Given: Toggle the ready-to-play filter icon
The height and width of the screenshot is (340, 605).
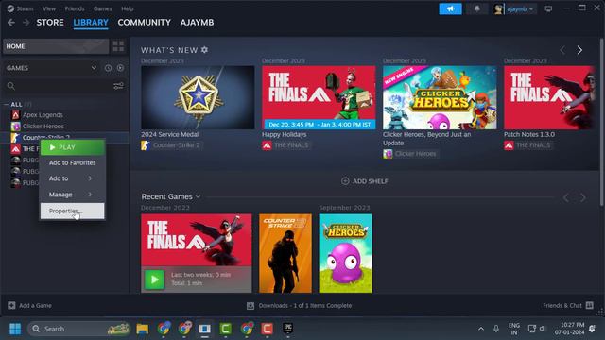Looking at the screenshot, I should (x=120, y=68).
